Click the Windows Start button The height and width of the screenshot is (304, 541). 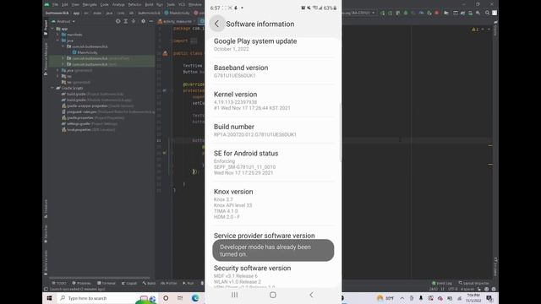[x=49, y=298]
